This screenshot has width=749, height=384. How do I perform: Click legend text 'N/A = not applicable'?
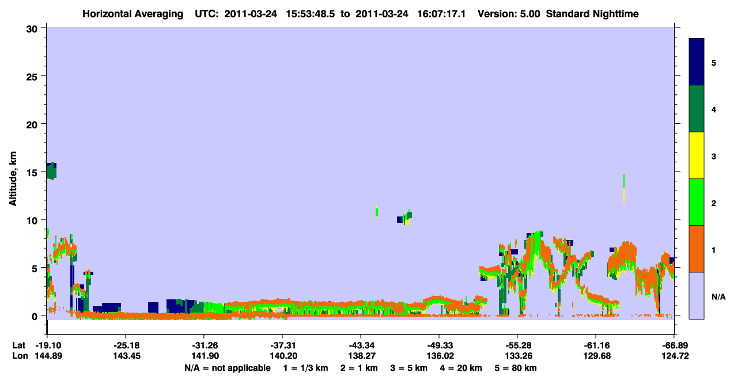click(x=228, y=368)
